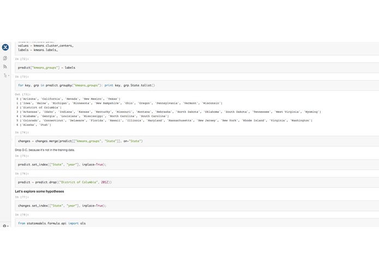This screenshot has height=269, width=379.
Task: Click the statsmodels.formula.api import cell
Action: click(x=197, y=223)
